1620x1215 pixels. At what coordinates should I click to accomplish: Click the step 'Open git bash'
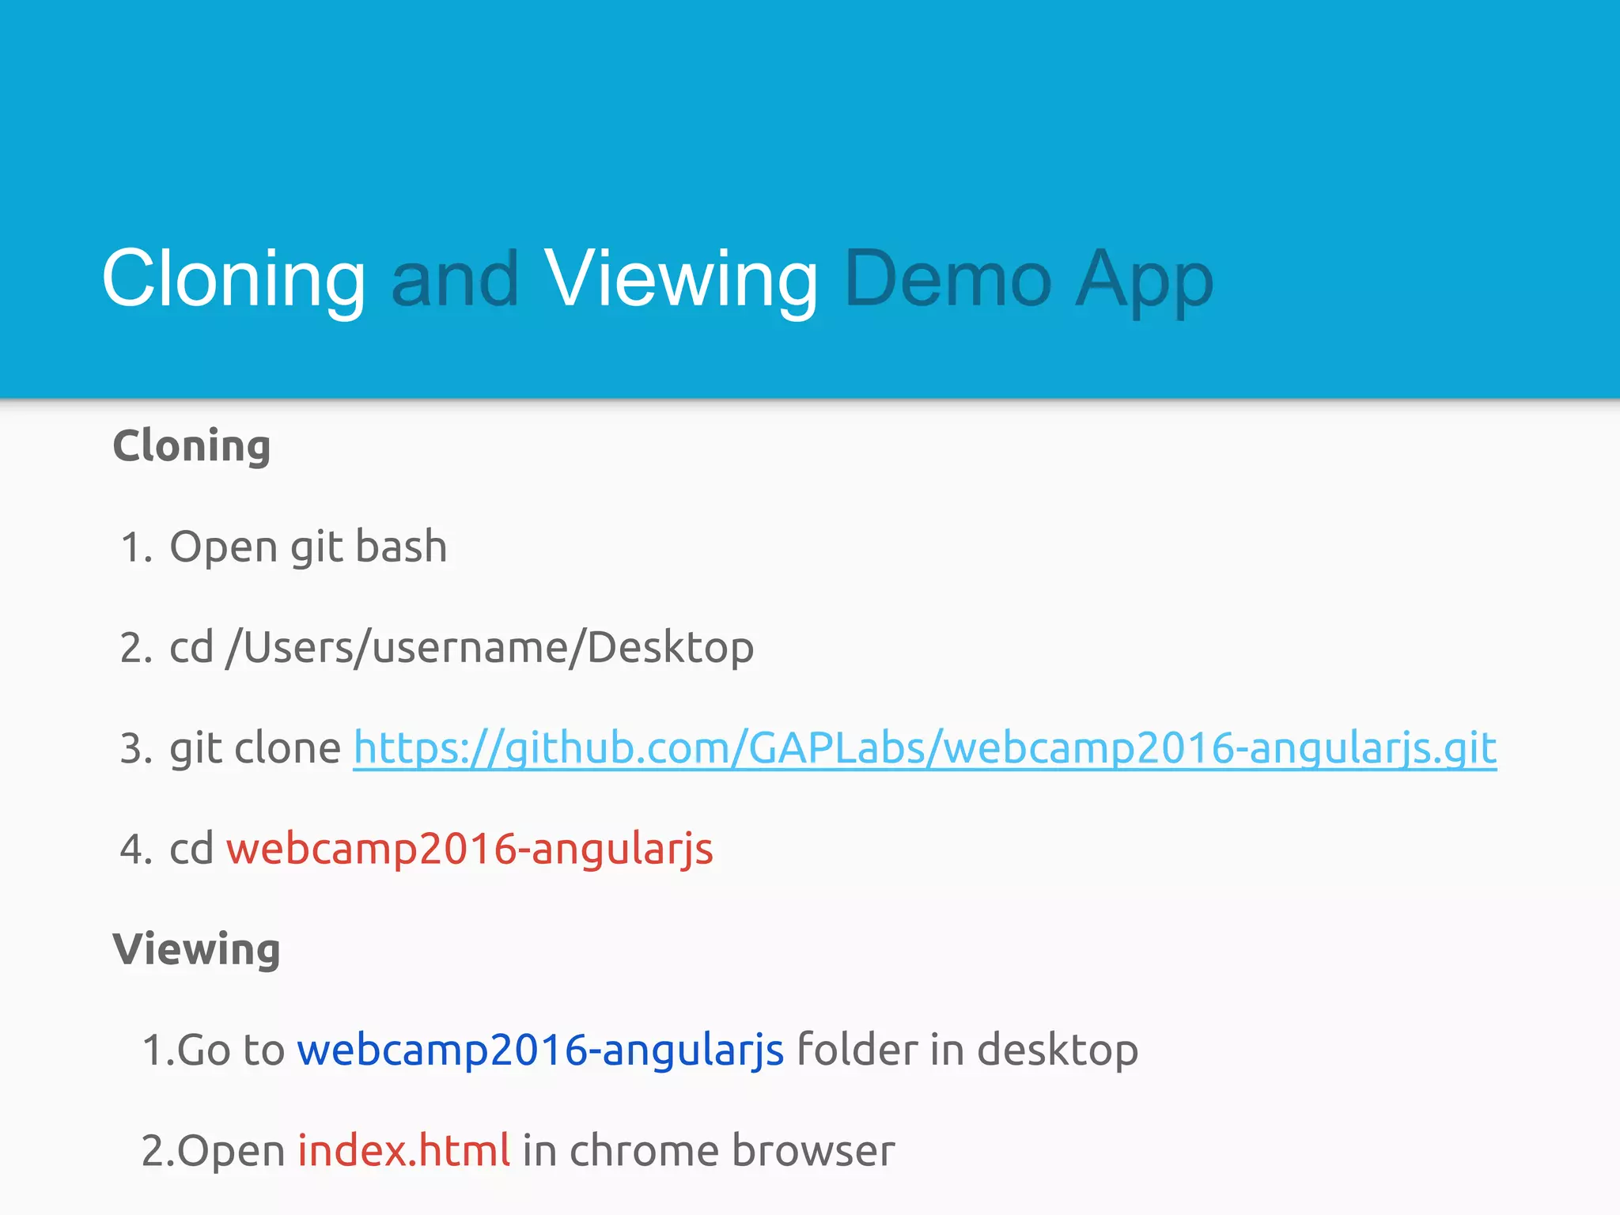coord(308,547)
